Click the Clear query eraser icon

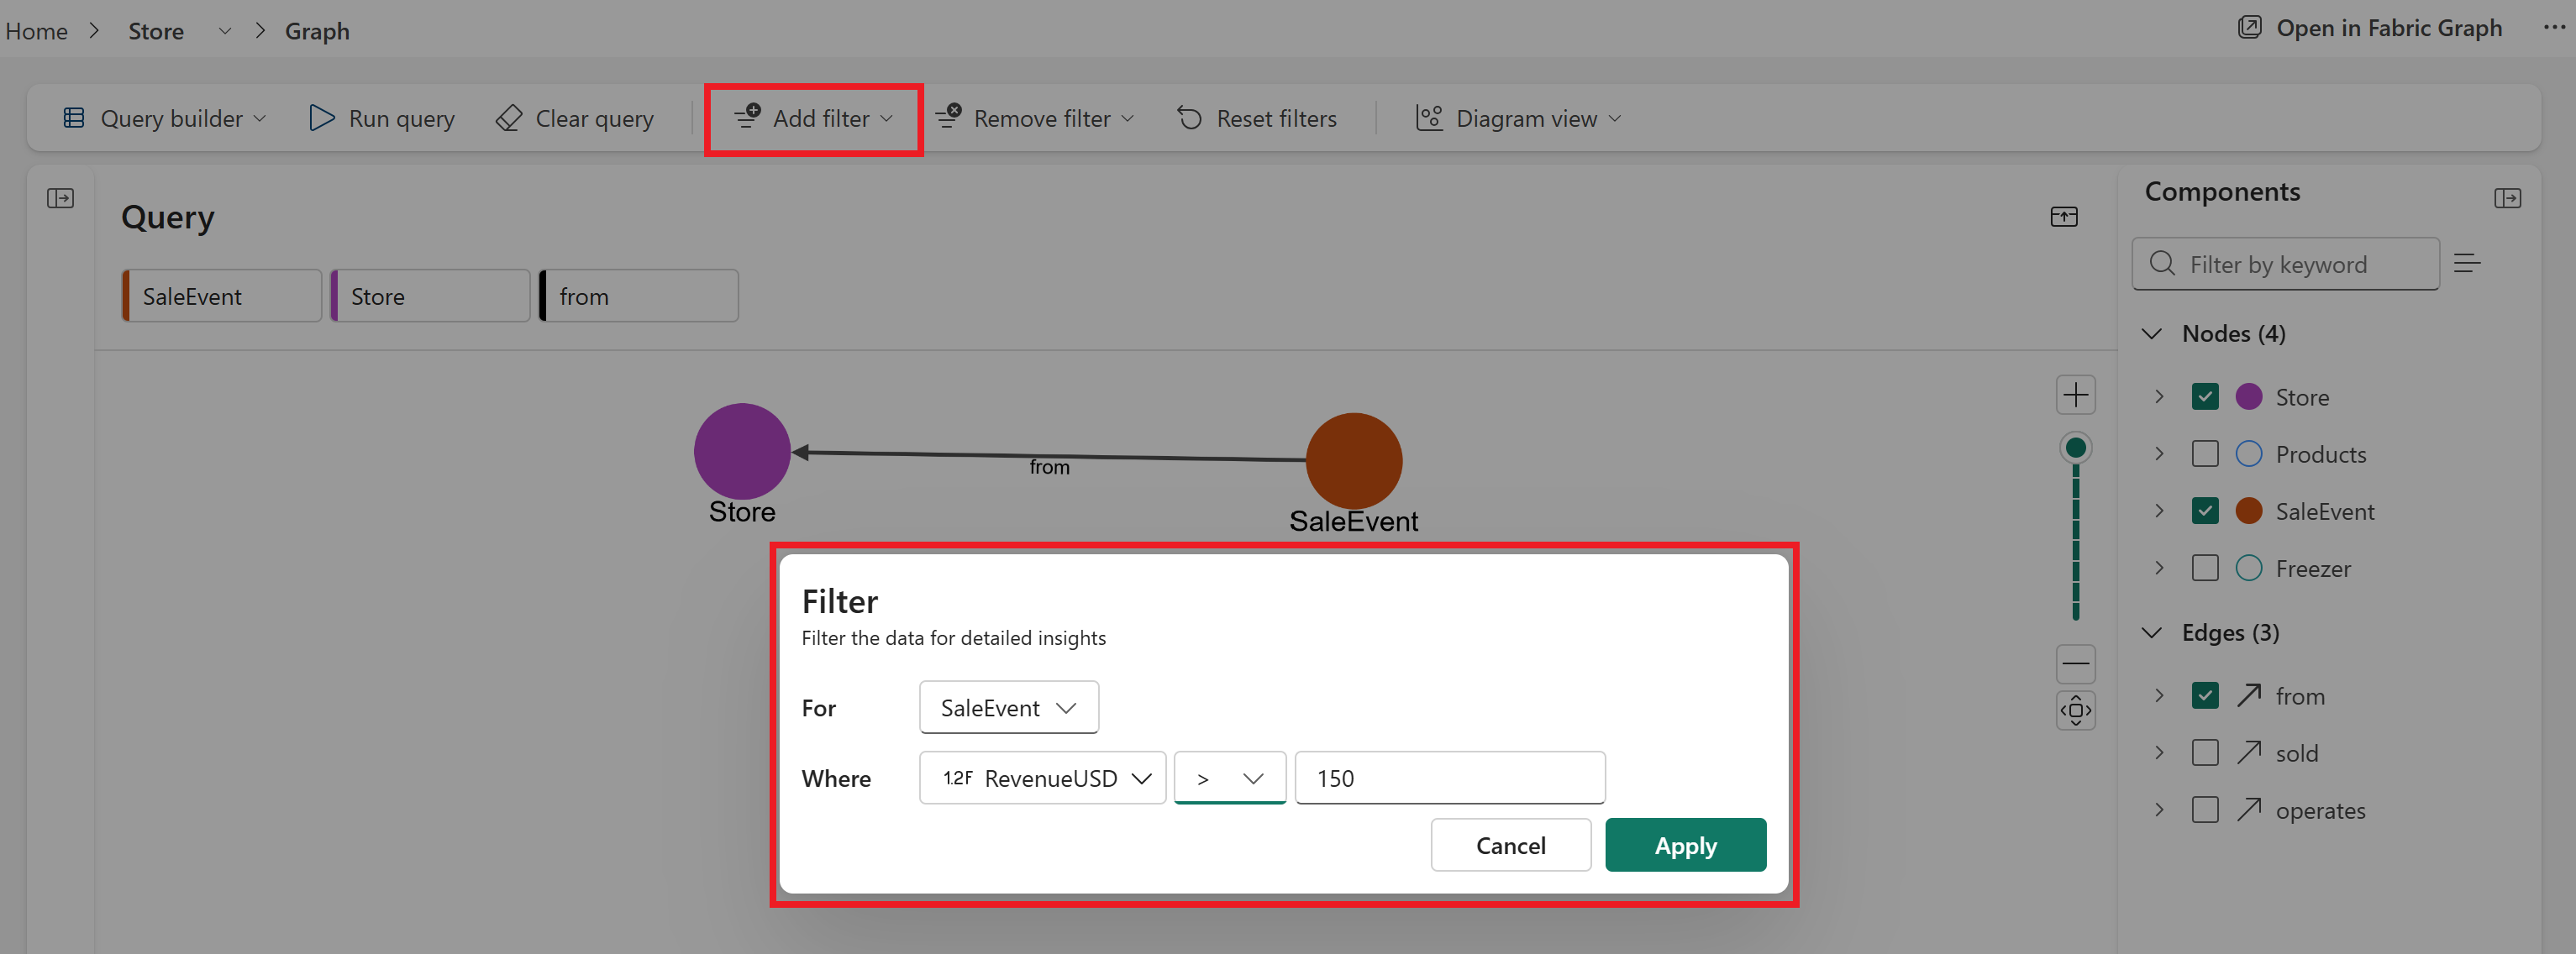point(509,118)
